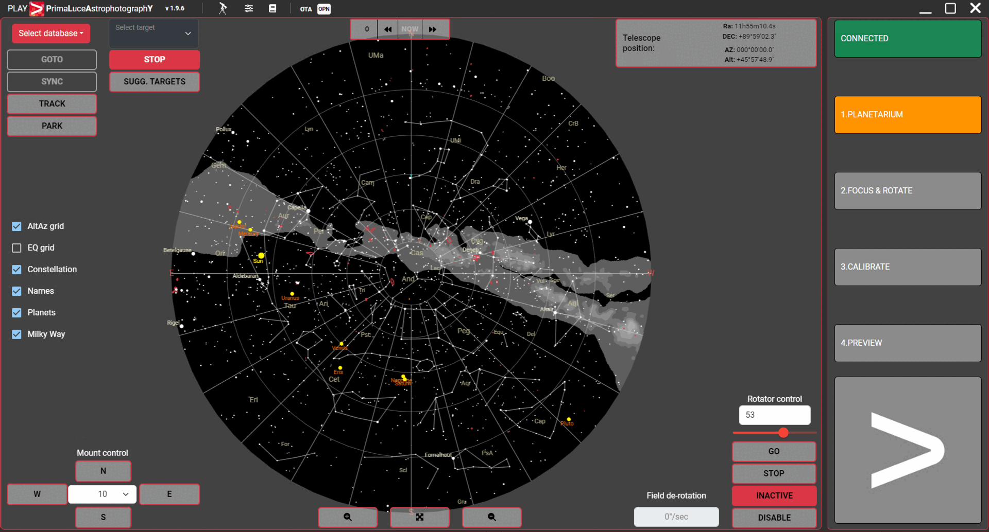Viewport: 989px width, 532px height.
Task: Click Pluto on the sky map
Action: point(569,419)
